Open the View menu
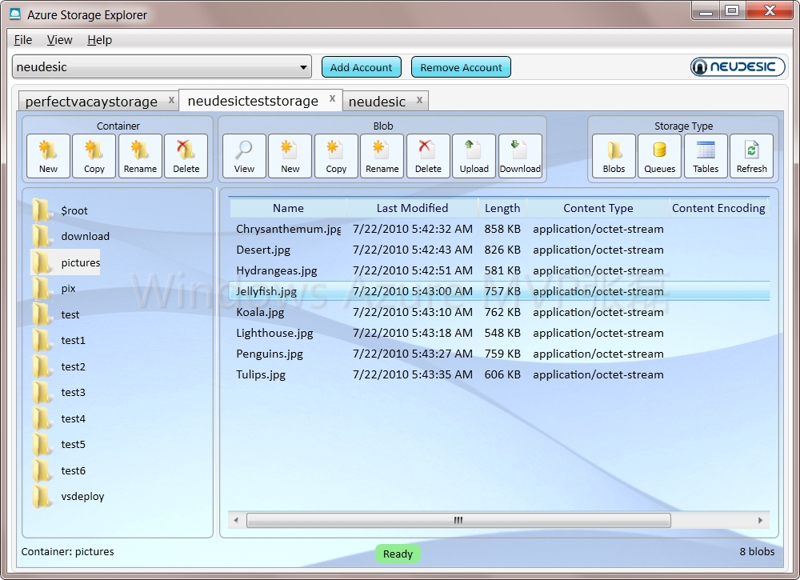The image size is (800, 580). 60,40
